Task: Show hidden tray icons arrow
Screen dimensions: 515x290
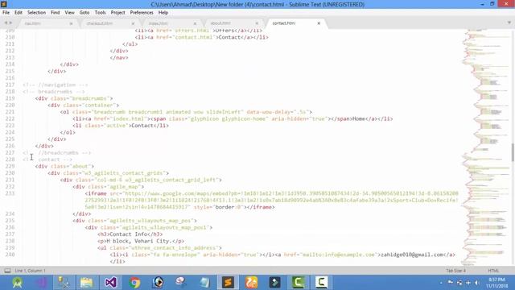Action: (441, 283)
